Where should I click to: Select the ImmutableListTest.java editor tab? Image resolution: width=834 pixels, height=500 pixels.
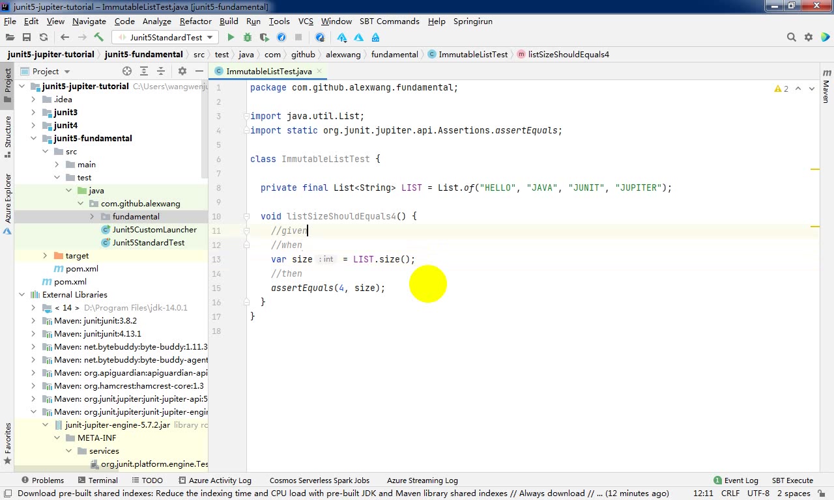268,71
